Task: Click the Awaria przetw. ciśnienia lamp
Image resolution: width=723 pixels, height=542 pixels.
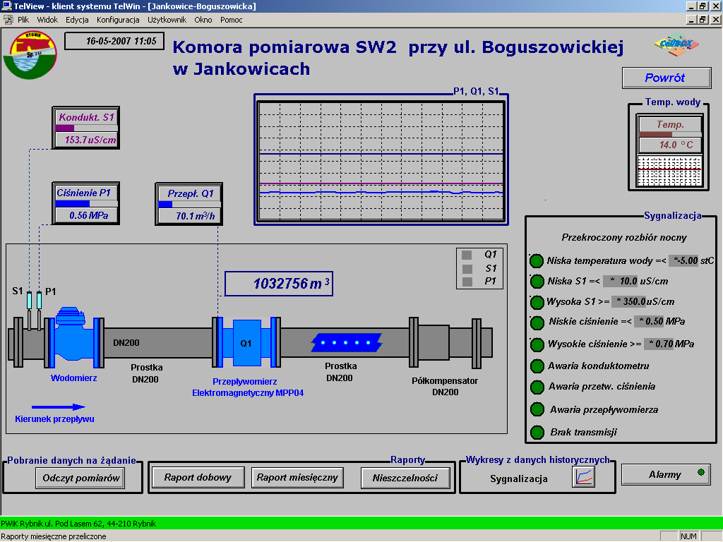Action: 537,387
